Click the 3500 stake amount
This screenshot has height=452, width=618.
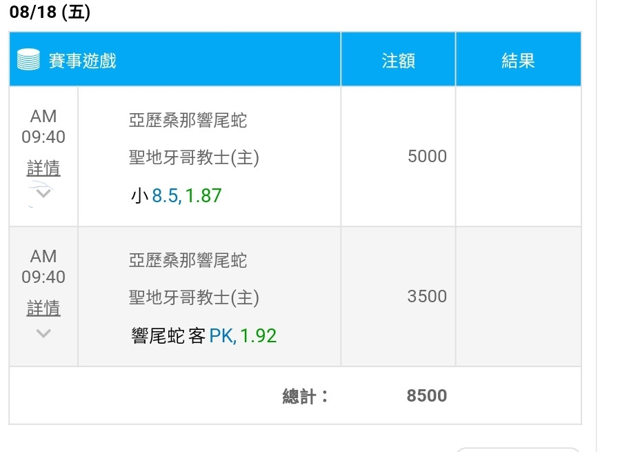click(427, 296)
